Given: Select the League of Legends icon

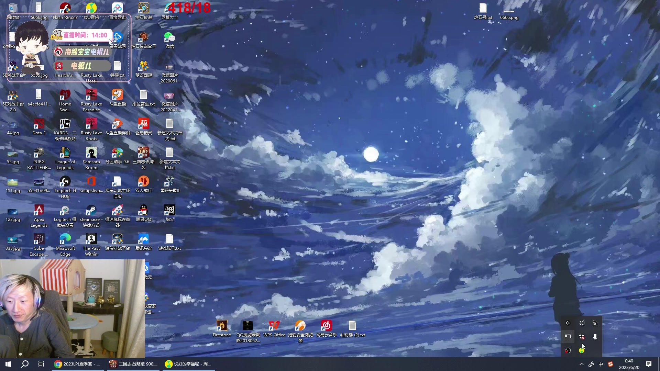Looking at the screenshot, I should 65,158.
